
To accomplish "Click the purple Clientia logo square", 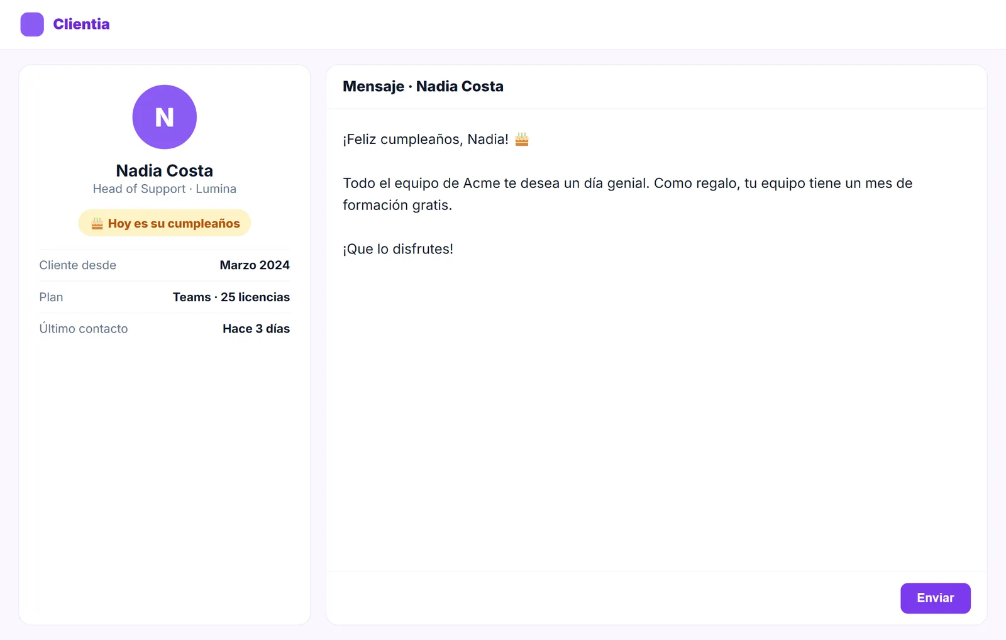I will [32, 25].
